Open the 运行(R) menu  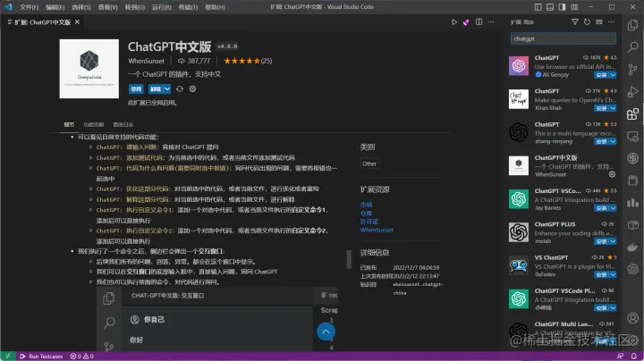coord(161,7)
